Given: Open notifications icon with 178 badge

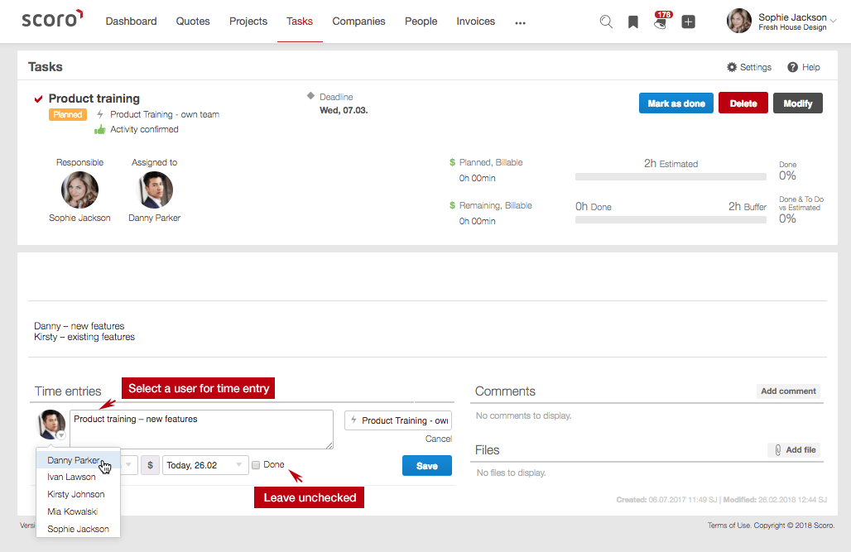Looking at the screenshot, I should 661,21.
